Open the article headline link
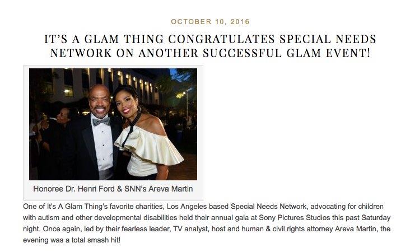This screenshot has height=252, width=410. pos(210,46)
